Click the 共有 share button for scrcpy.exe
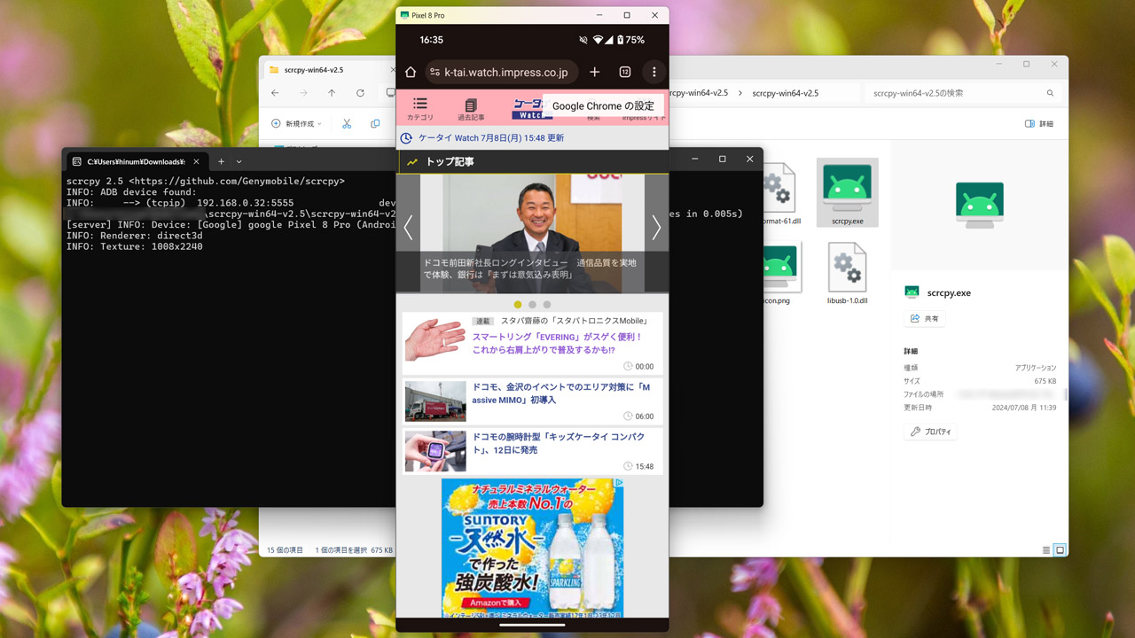This screenshot has height=638, width=1135. [x=924, y=317]
